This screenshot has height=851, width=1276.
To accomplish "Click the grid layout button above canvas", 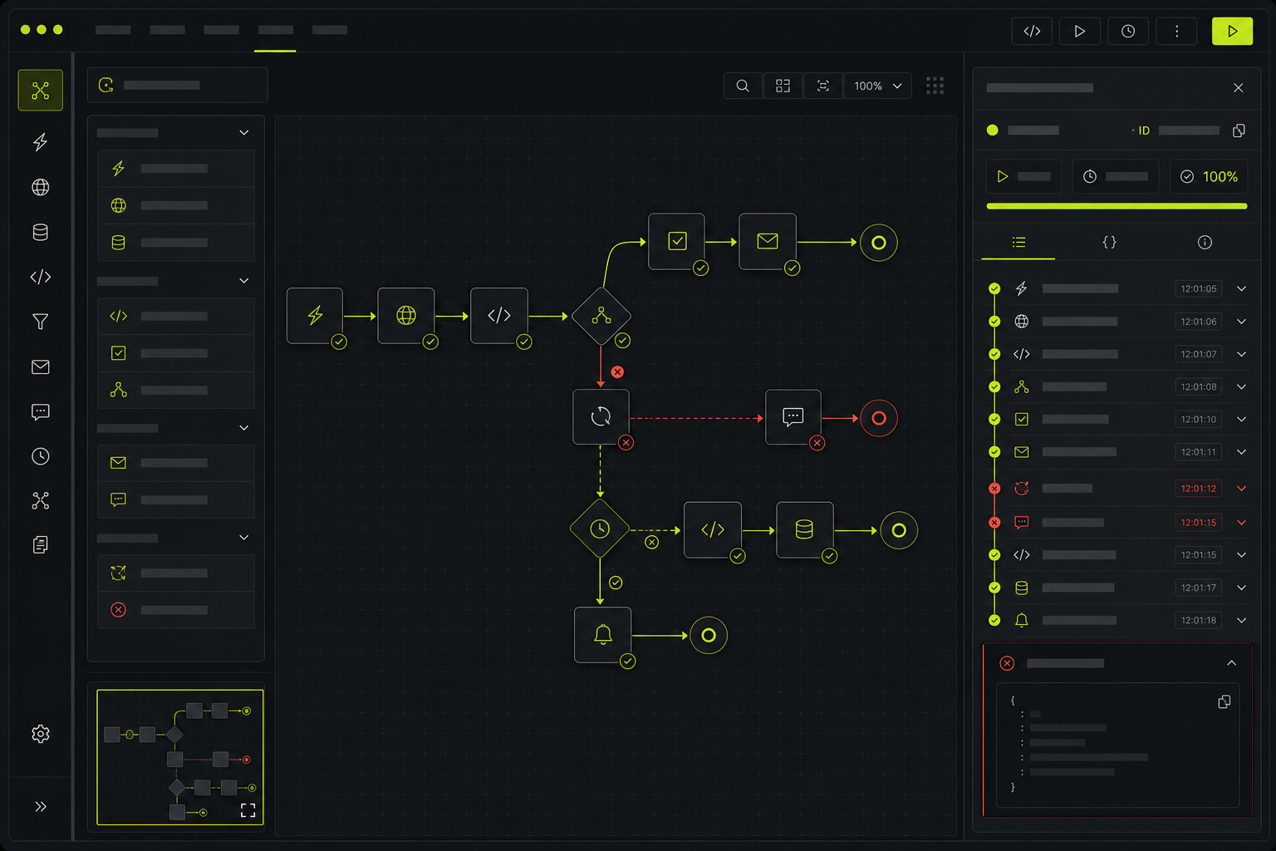I will click(783, 86).
